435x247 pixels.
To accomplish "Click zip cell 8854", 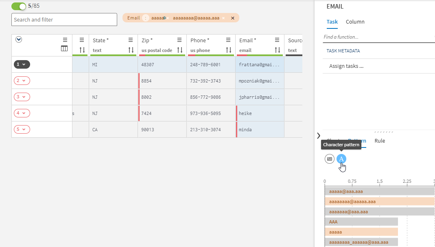I will (162, 81).
